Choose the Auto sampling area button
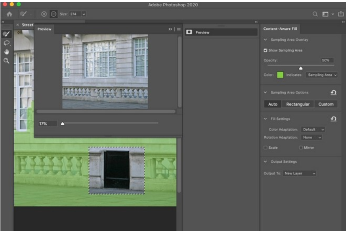The height and width of the screenshot is (231, 347). [273, 104]
